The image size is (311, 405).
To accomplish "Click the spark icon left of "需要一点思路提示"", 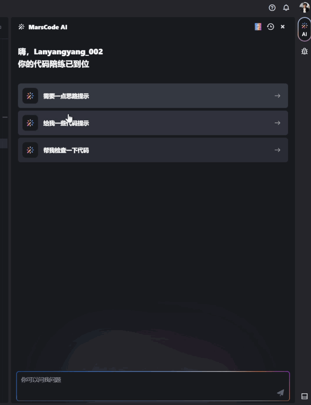I will click(x=30, y=96).
